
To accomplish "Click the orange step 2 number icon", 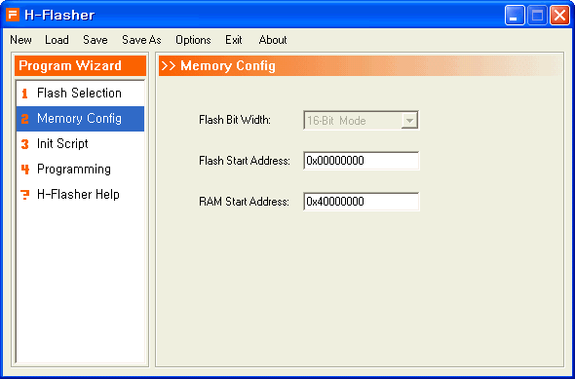I will pos(25,119).
